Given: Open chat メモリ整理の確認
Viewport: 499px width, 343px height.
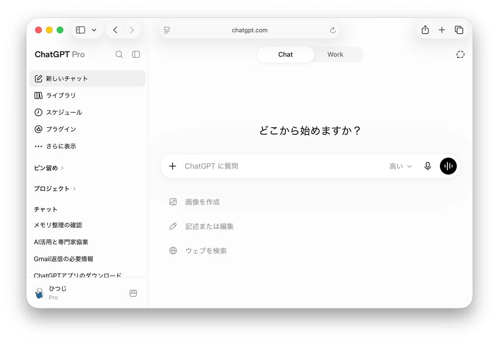Looking at the screenshot, I should (x=87, y=225).
